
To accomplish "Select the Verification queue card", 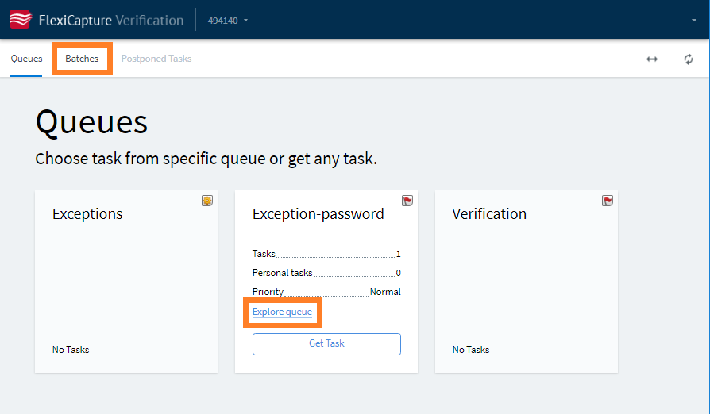I will [x=527, y=282].
